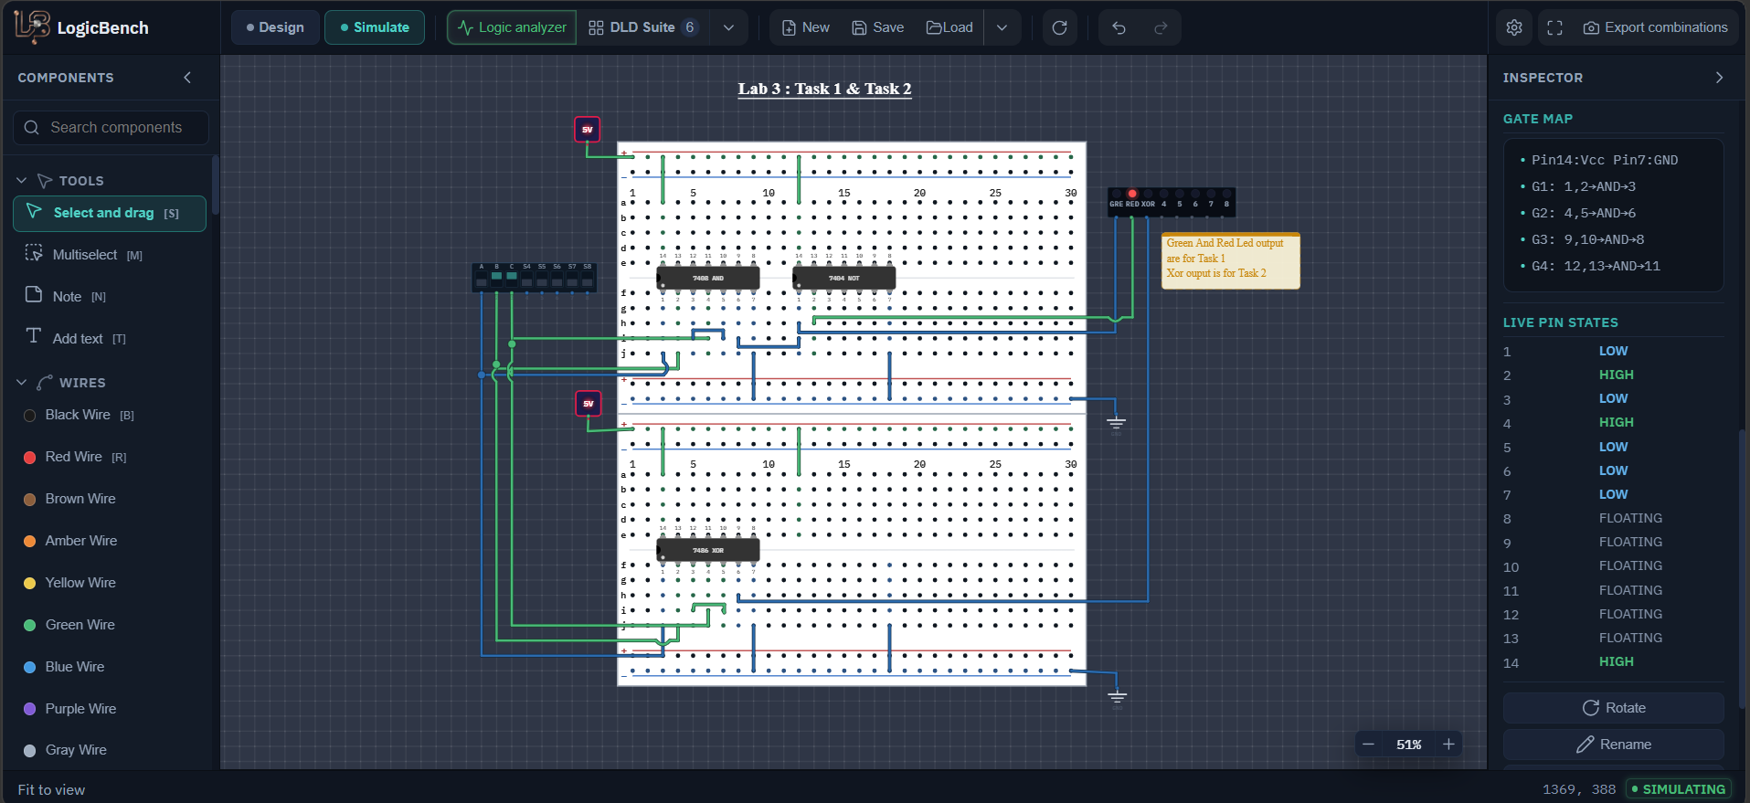
Task: Click the Rename button
Action: click(1614, 745)
